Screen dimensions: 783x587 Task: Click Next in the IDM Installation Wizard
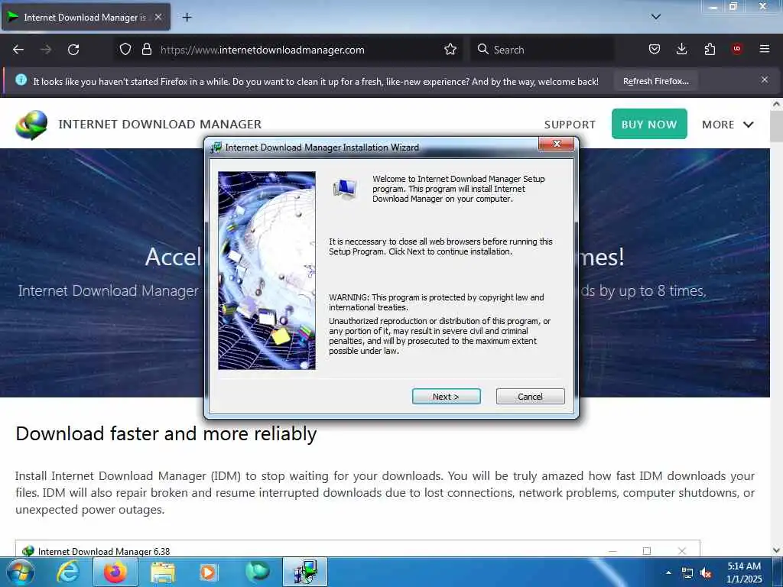(446, 397)
